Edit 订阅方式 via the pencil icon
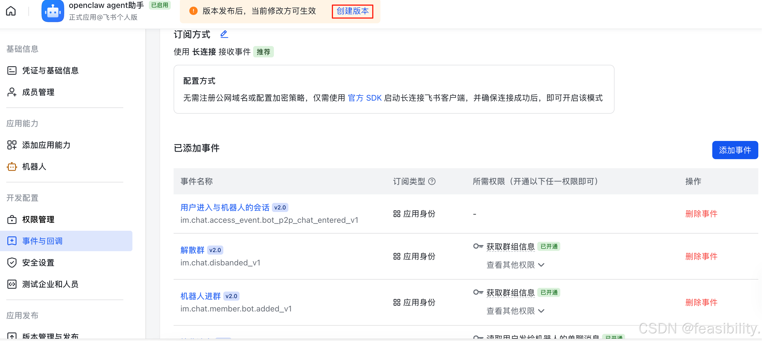Screen dimensions: 762x341 tap(224, 34)
